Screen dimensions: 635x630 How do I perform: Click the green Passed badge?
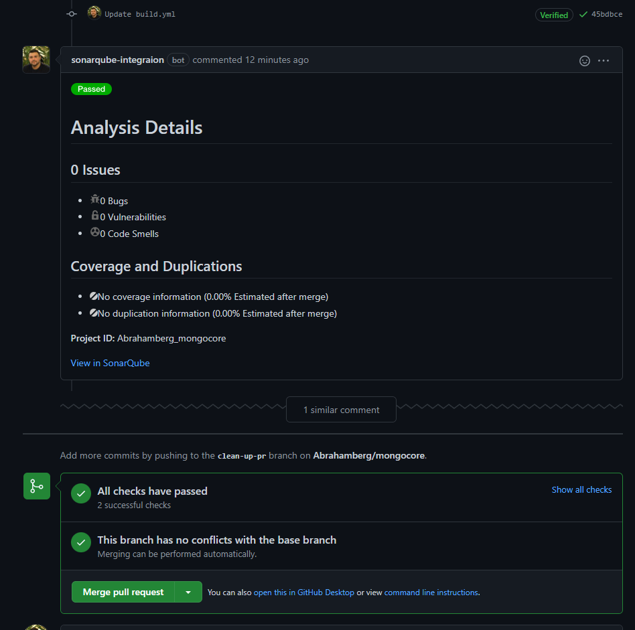[91, 89]
